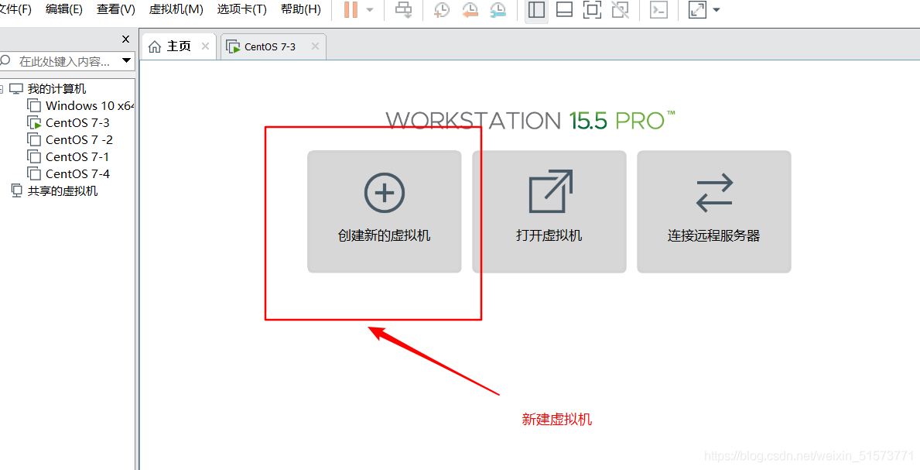Image resolution: width=920 pixels, height=470 pixels.
Task: Click the CentOS 7-1 VM icon
Action: coord(34,157)
